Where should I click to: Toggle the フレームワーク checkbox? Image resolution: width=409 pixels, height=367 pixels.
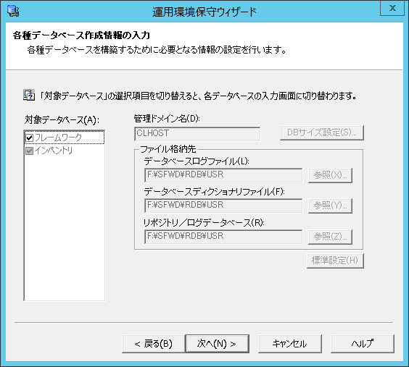click(29, 138)
